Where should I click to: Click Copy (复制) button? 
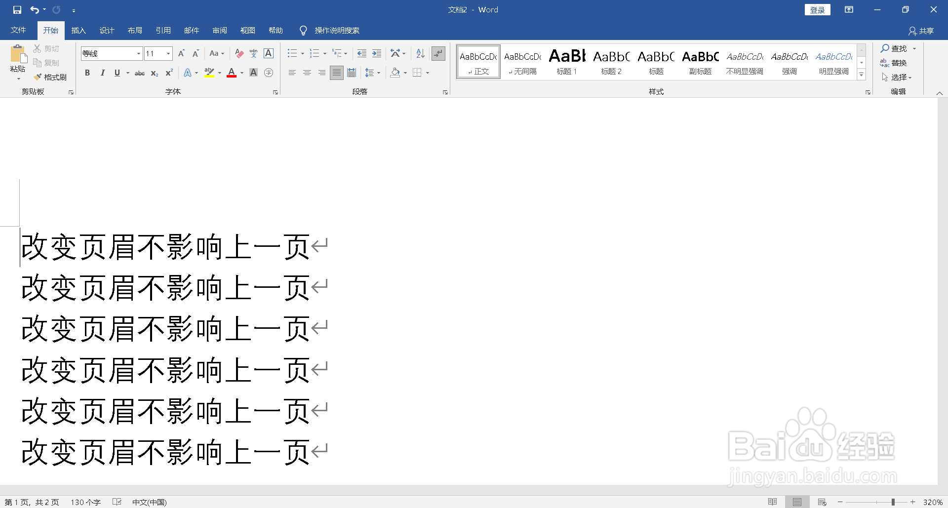point(46,63)
